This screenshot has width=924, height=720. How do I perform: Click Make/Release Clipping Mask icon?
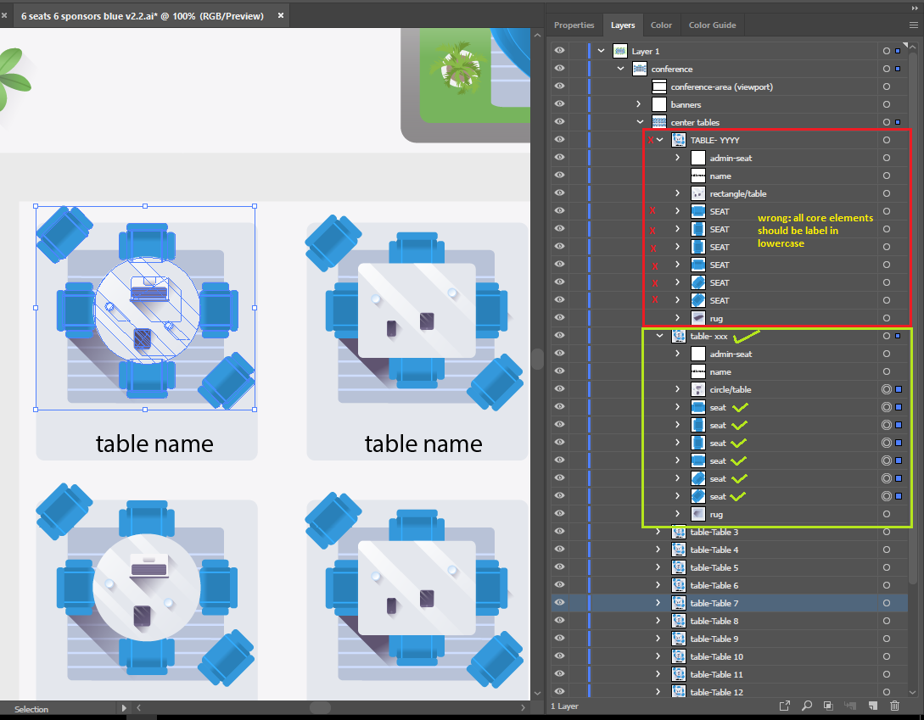click(827, 706)
